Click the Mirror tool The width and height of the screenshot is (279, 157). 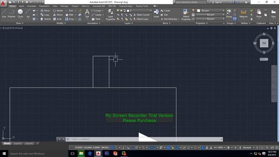[58, 15]
